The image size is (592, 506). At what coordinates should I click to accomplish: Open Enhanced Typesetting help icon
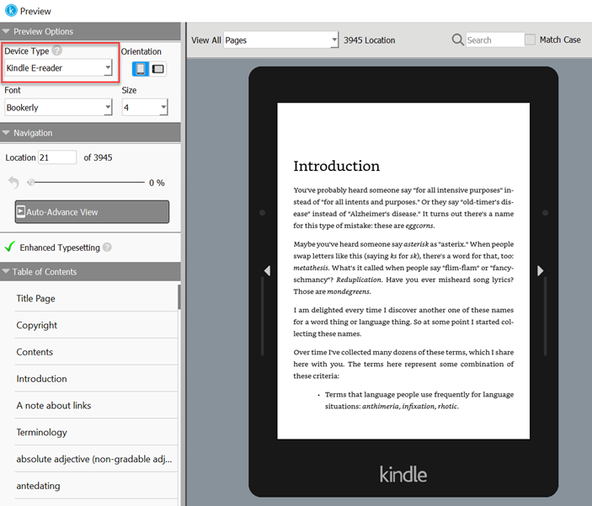click(x=107, y=248)
